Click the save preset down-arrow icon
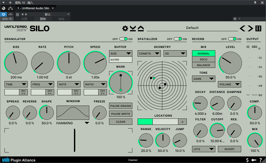Screen dimensions: 266x163 pos(133,28)
